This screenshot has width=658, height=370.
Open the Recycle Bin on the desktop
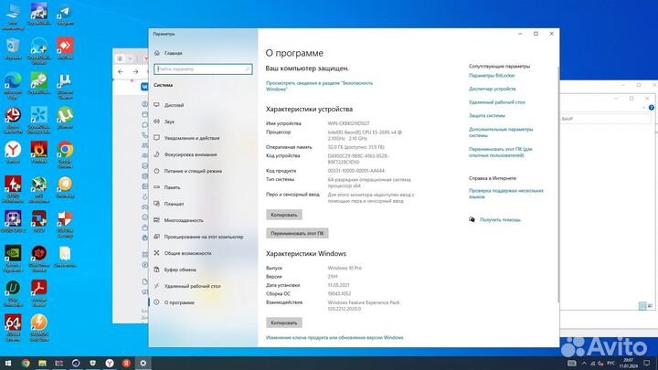click(13, 48)
